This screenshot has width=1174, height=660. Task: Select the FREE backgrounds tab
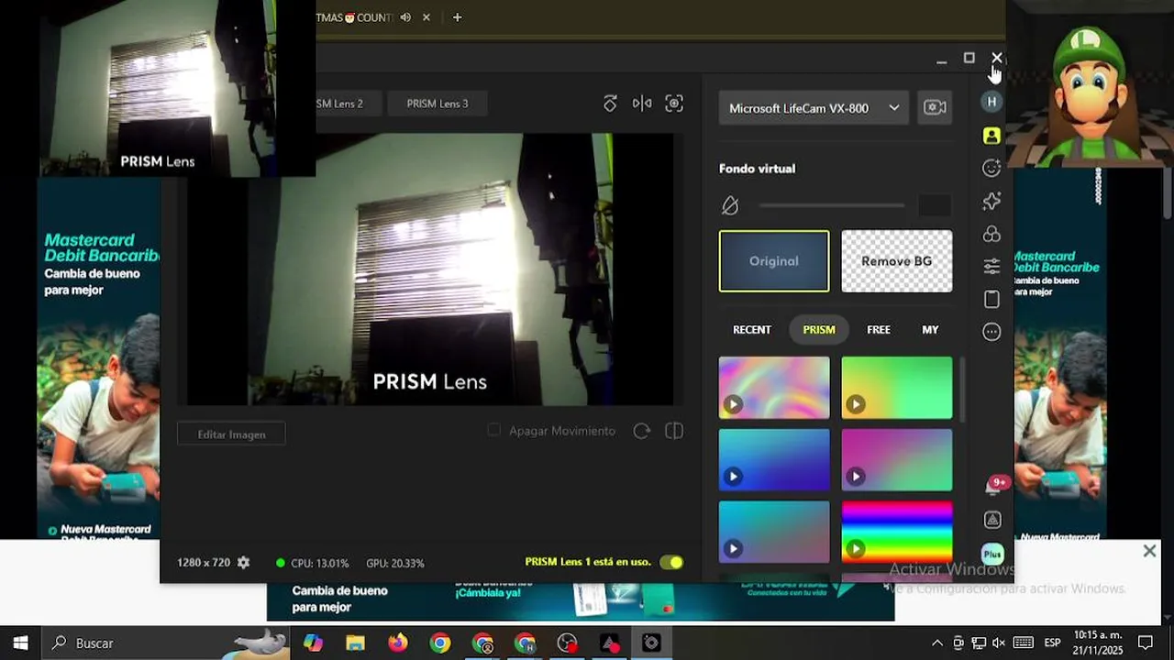click(879, 330)
